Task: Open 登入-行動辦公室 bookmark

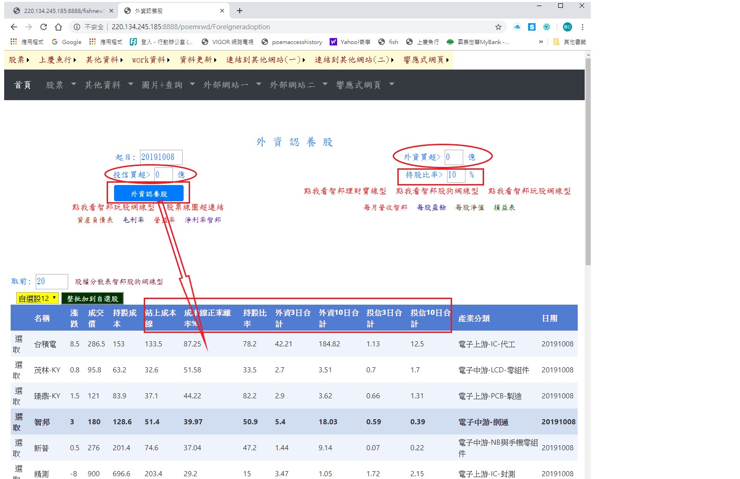Action: coord(161,42)
